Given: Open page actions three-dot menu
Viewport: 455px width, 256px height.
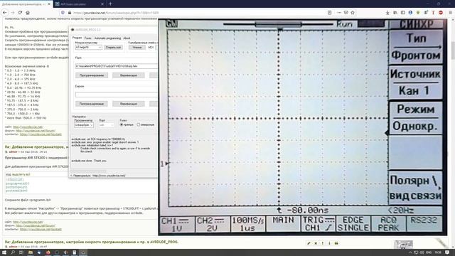Looking at the screenshot, I should point(339,13).
